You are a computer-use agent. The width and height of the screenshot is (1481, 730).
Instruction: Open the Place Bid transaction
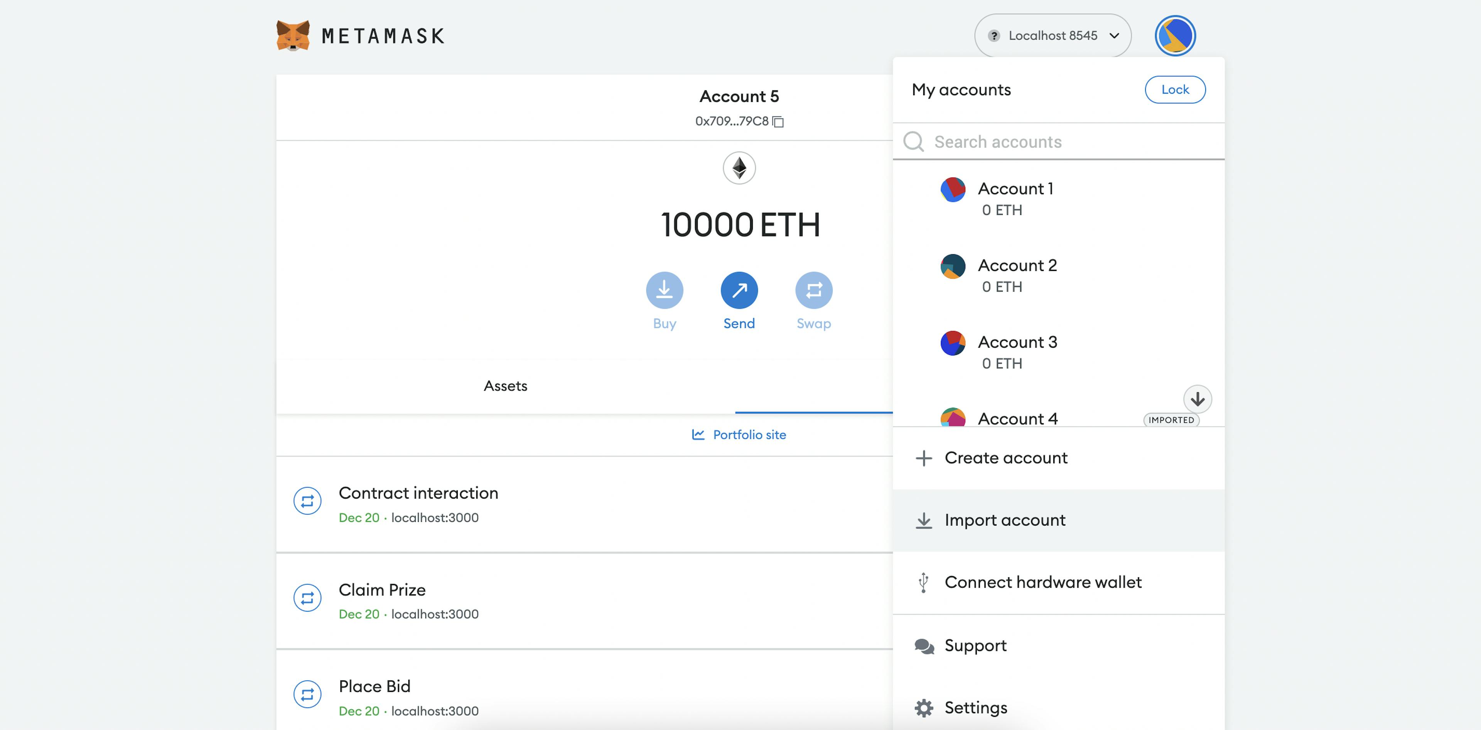click(584, 690)
